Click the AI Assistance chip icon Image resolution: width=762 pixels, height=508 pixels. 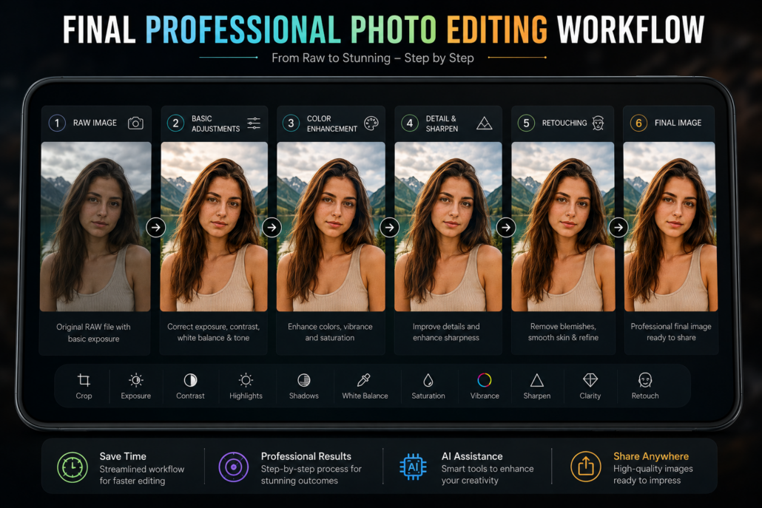pos(413,467)
